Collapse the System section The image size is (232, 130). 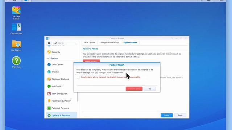tap(48, 58)
